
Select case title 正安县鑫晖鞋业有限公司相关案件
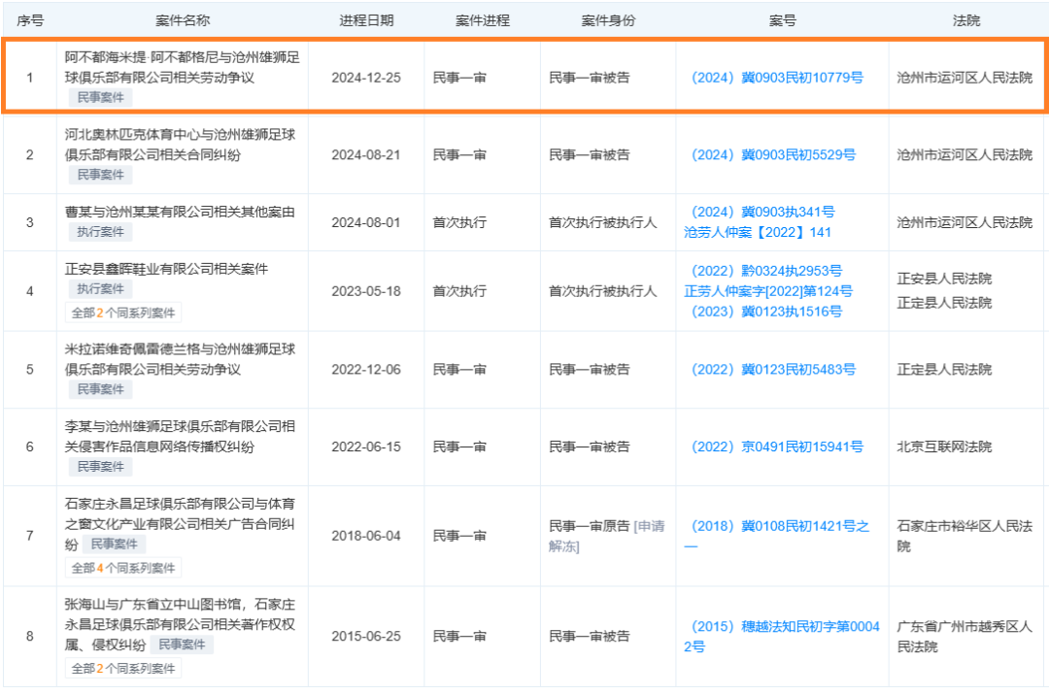(x=166, y=269)
